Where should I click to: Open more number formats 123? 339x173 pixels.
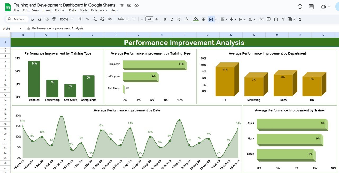point(109,19)
